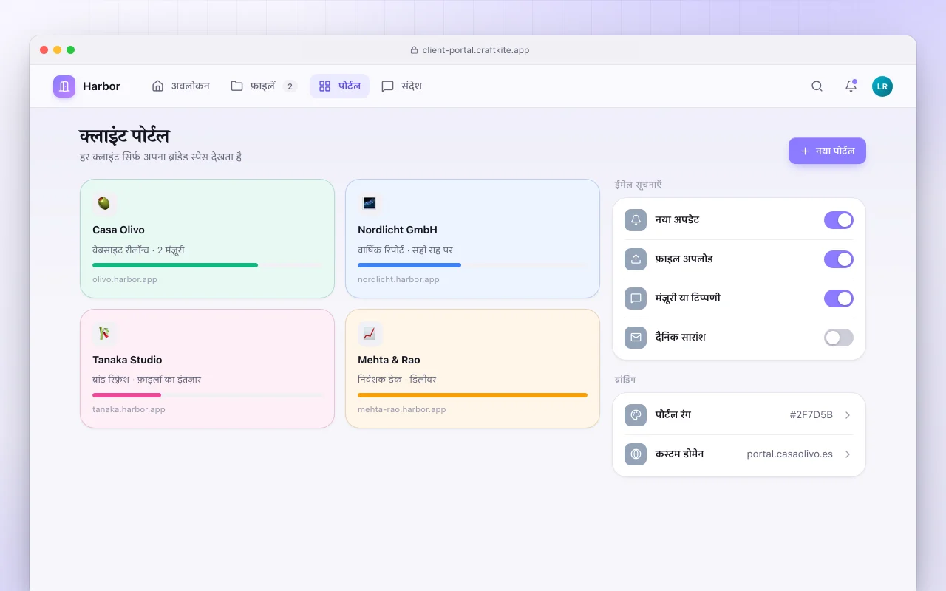This screenshot has height=591, width=946.
Task: Open the mehta-rao.harbor.app link
Action: pos(402,410)
